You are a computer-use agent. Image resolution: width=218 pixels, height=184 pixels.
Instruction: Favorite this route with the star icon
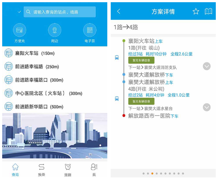(x=196, y=12)
